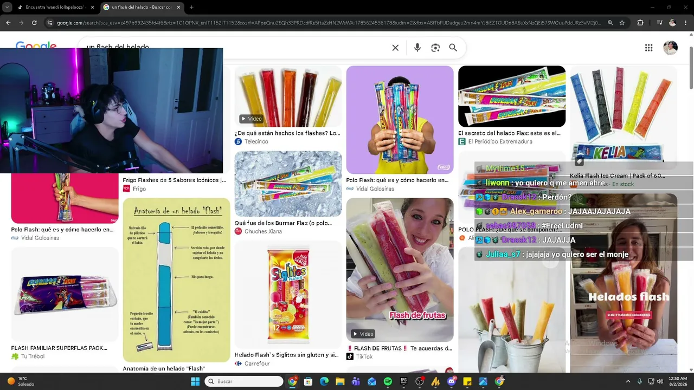
Task: Launch Microsoft Edge from the taskbar
Action: [324, 381]
